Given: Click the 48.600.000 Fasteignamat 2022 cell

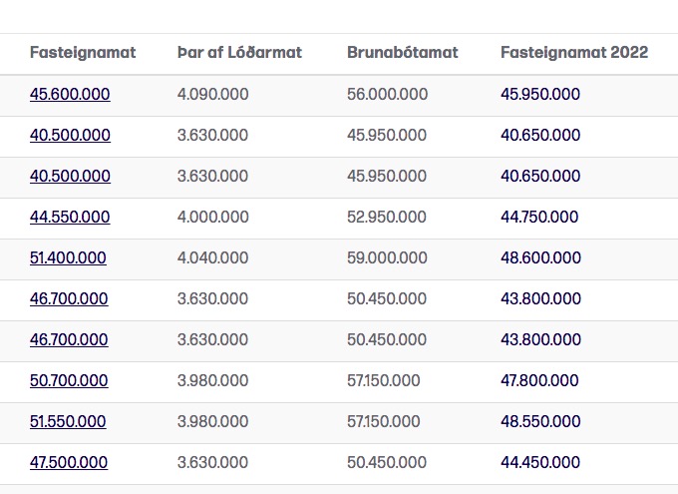Looking at the screenshot, I should point(541,257).
